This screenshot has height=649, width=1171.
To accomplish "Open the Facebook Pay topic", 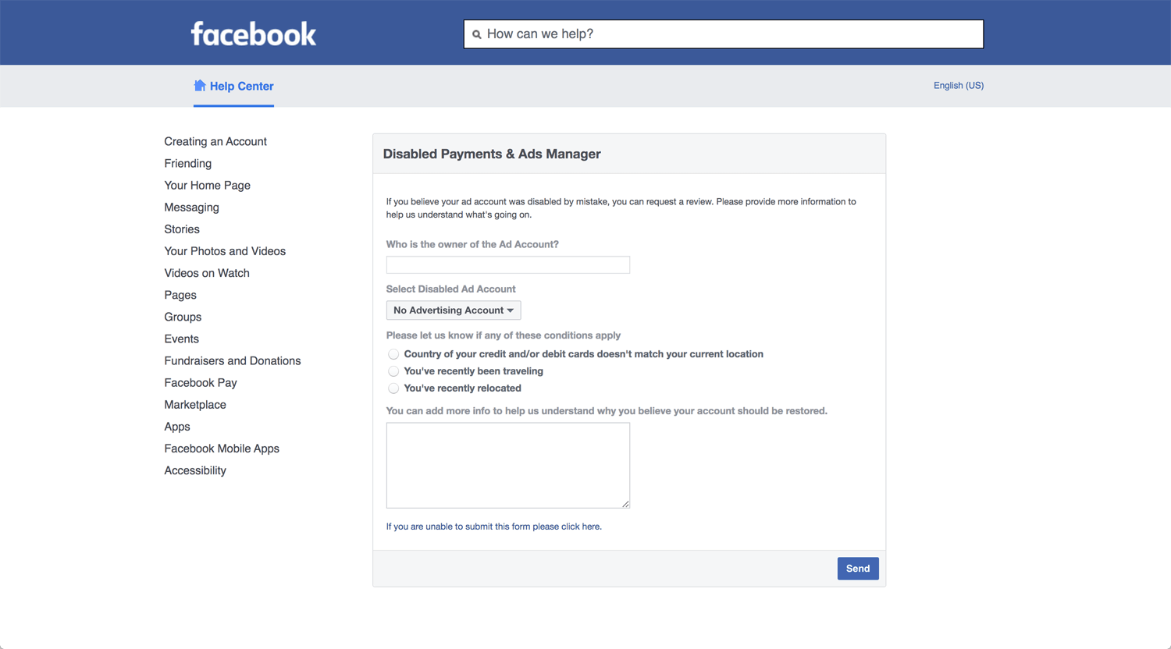I will [201, 383].
